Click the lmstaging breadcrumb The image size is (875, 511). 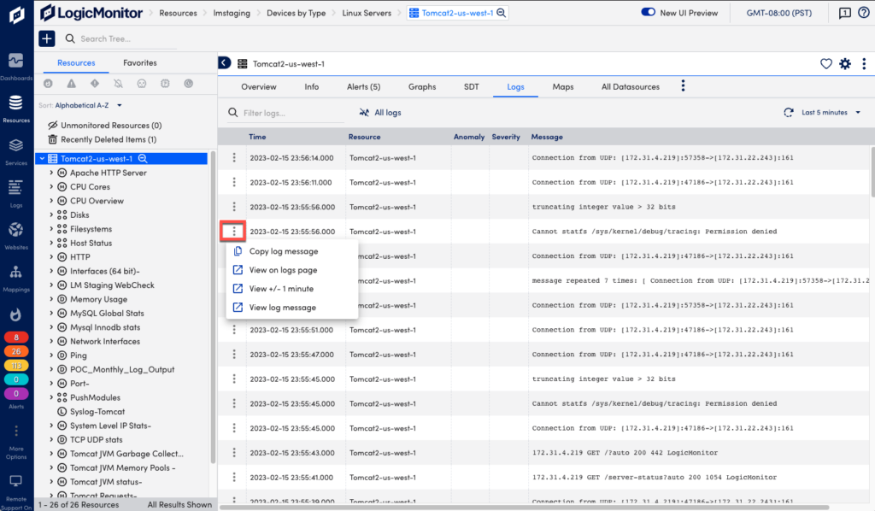(232, 13)
